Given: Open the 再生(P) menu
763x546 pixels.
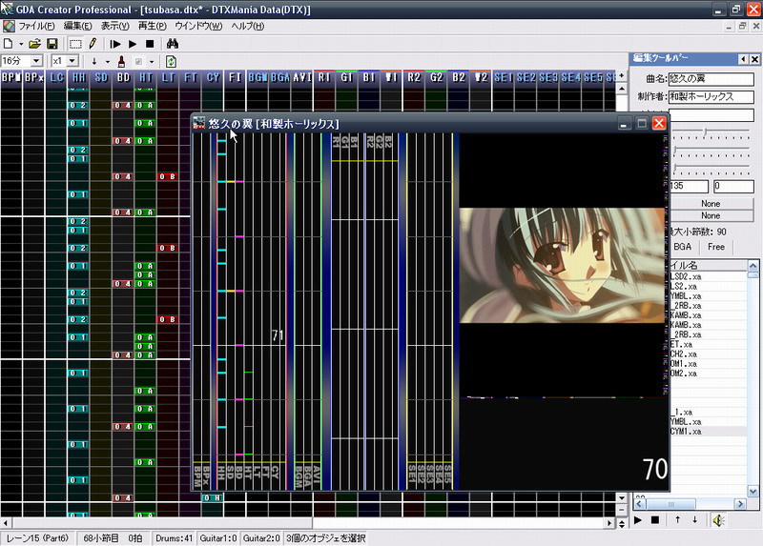Looking at the screenshot, I should click(153, 26).
